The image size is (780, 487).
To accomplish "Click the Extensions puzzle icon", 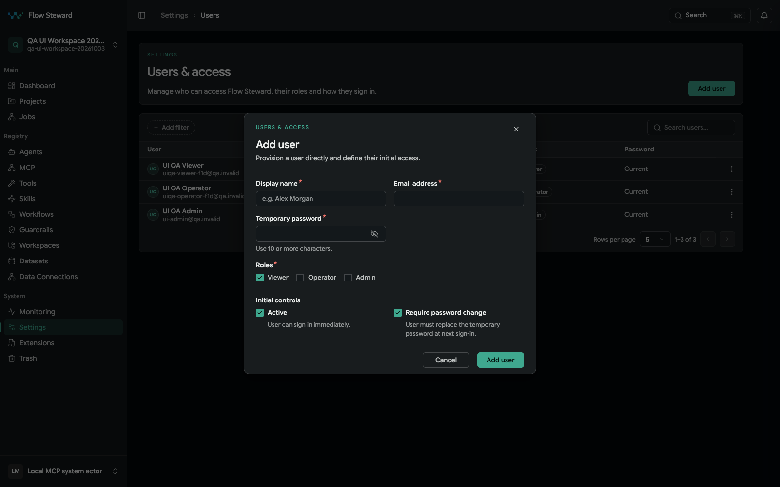I will coord(12,343).
